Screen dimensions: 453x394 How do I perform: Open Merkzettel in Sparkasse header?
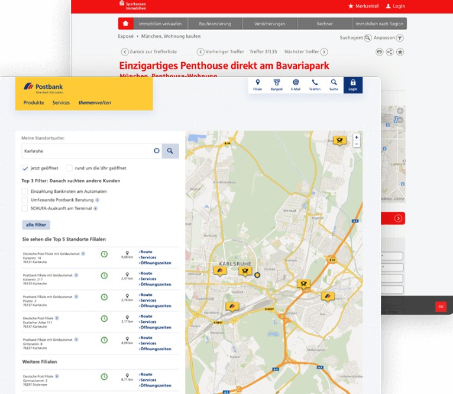point(364,6)
